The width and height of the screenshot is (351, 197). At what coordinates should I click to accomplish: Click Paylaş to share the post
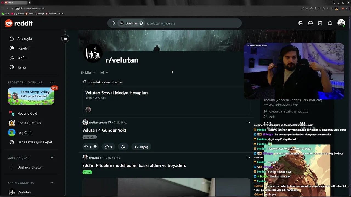141,147
